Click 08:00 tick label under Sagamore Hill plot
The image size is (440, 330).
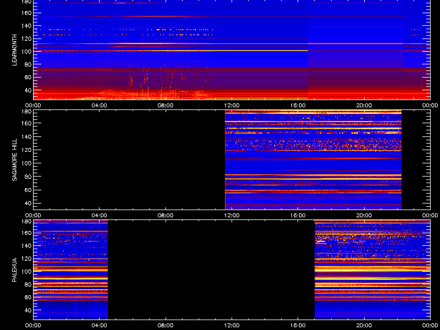[x=166, y=216]
